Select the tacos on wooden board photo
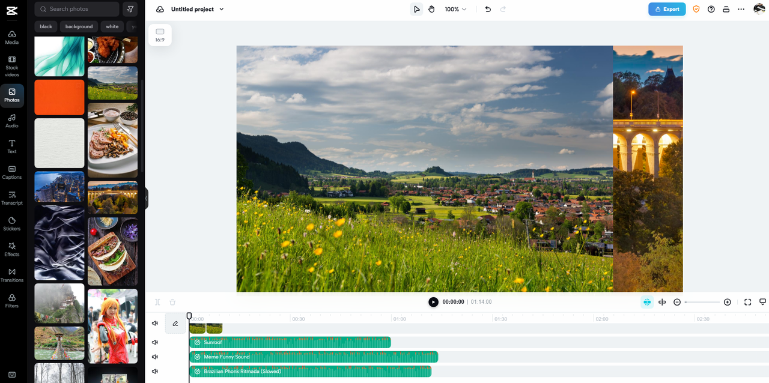Screen dimensions: 769x383 click(x=112, y=251)
